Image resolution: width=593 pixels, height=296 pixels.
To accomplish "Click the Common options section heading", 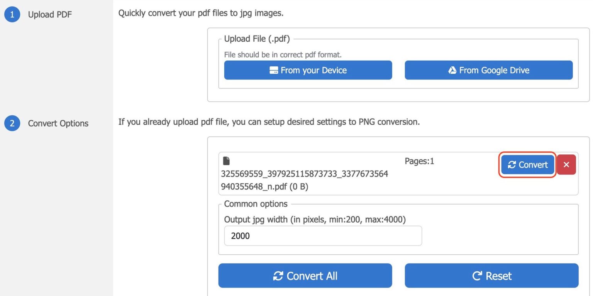I will click(256, 204).
